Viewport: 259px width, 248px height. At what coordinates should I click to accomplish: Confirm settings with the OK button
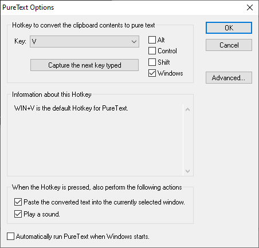point(229,28)
